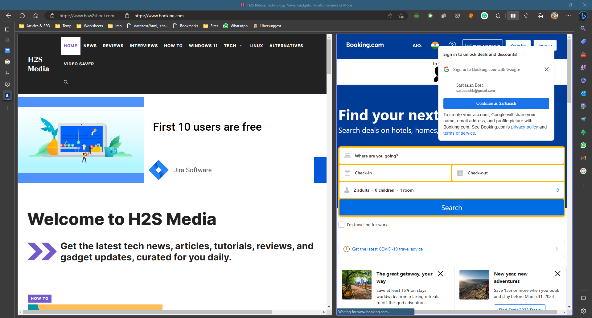Click the "Where are you going?" field
The width and height of the screenshot is (592, 318).
coord(451,156)
